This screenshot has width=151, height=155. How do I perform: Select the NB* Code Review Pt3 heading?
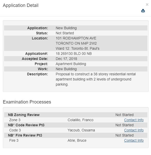[x=26, y=125]
